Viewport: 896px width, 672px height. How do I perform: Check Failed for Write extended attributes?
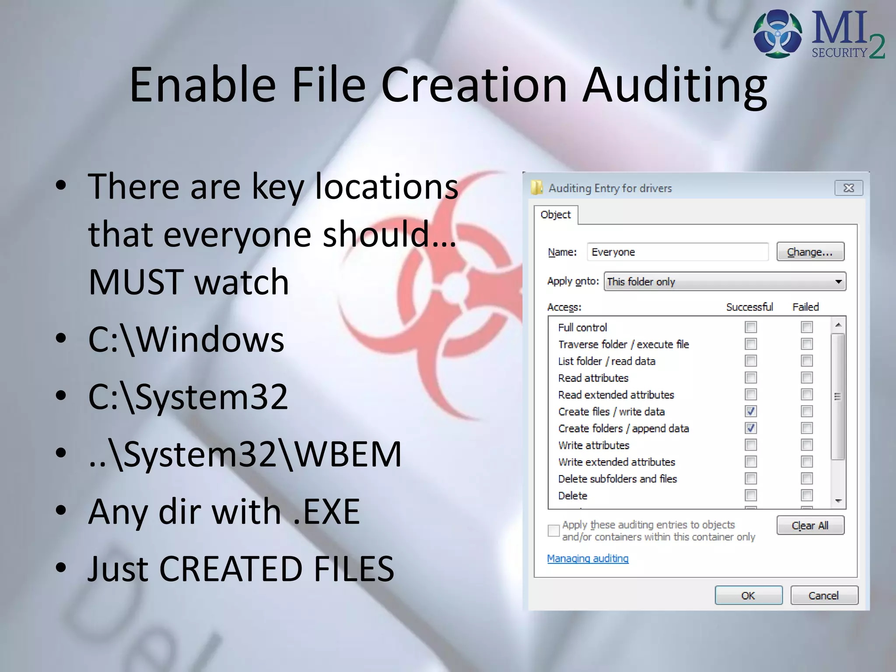tap(807, 462)
